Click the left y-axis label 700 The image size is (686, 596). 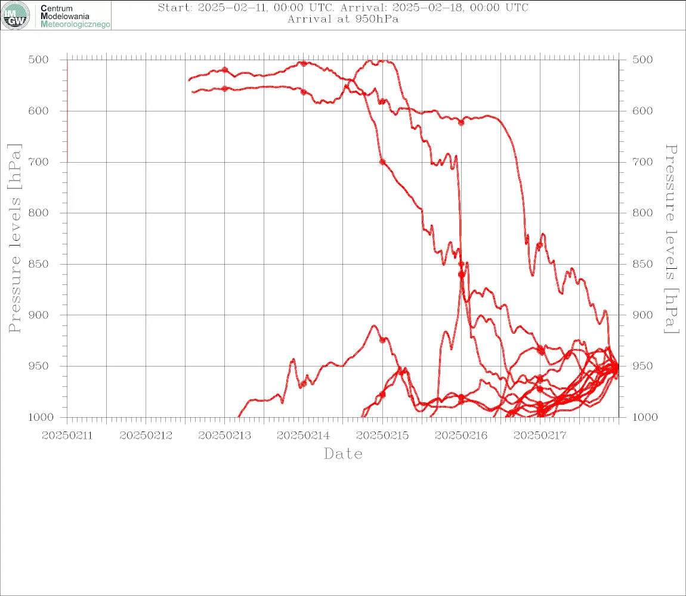coord(39,162)
